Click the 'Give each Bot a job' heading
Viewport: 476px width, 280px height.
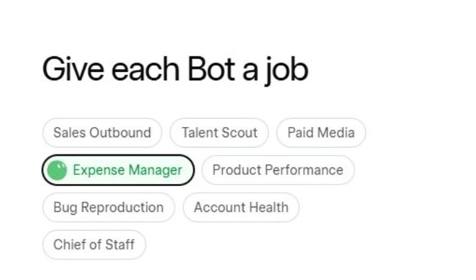click(x=175, y=70)
